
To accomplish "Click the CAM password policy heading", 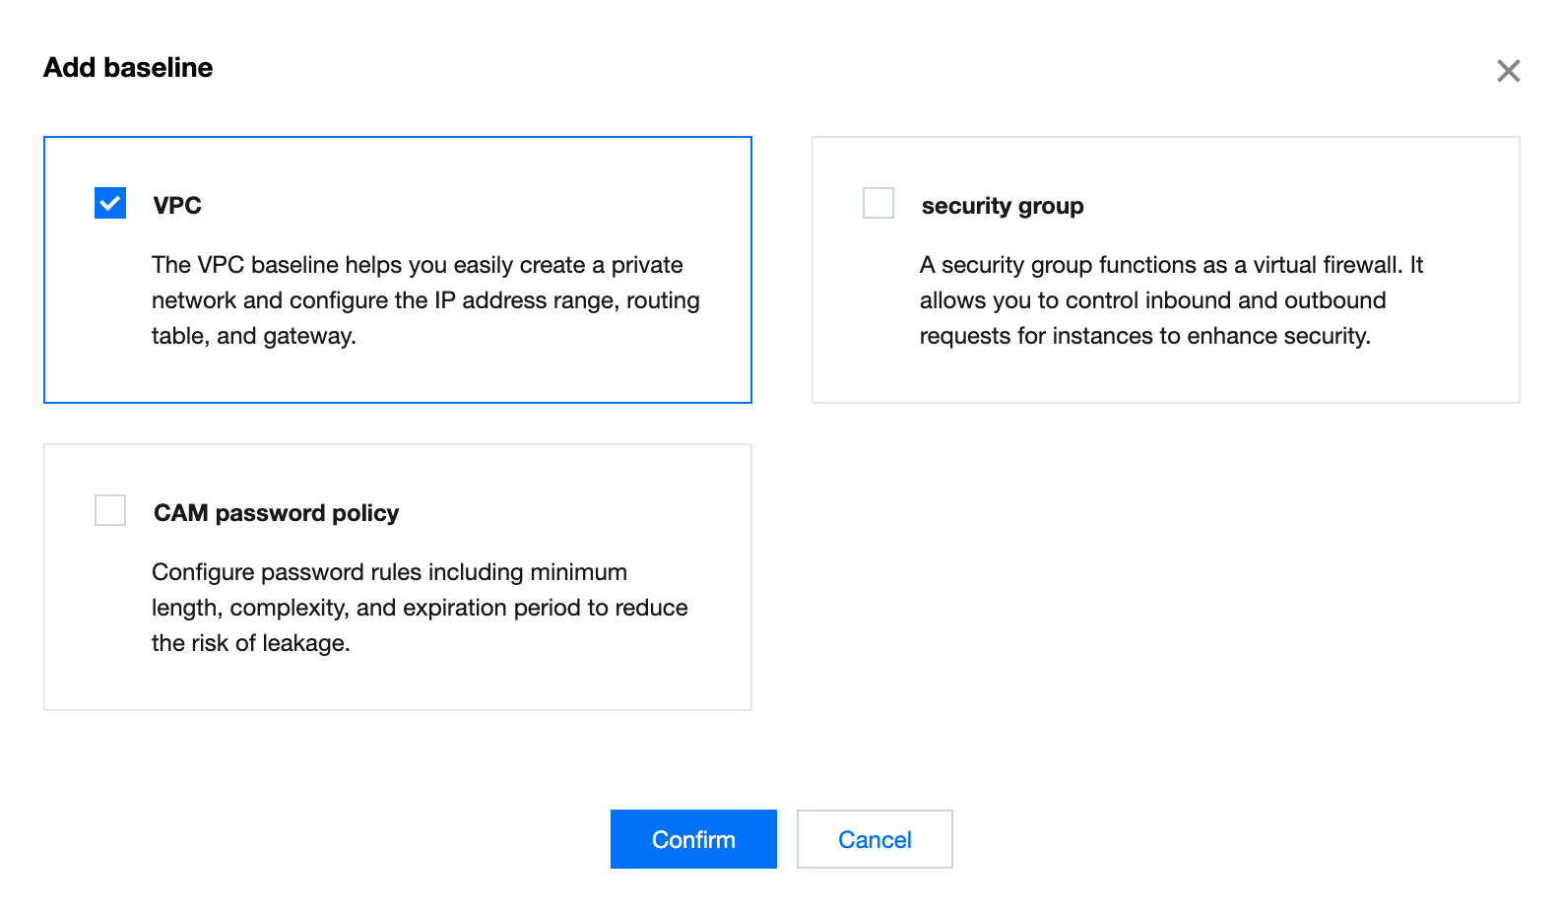I will (x=276, y=513).
